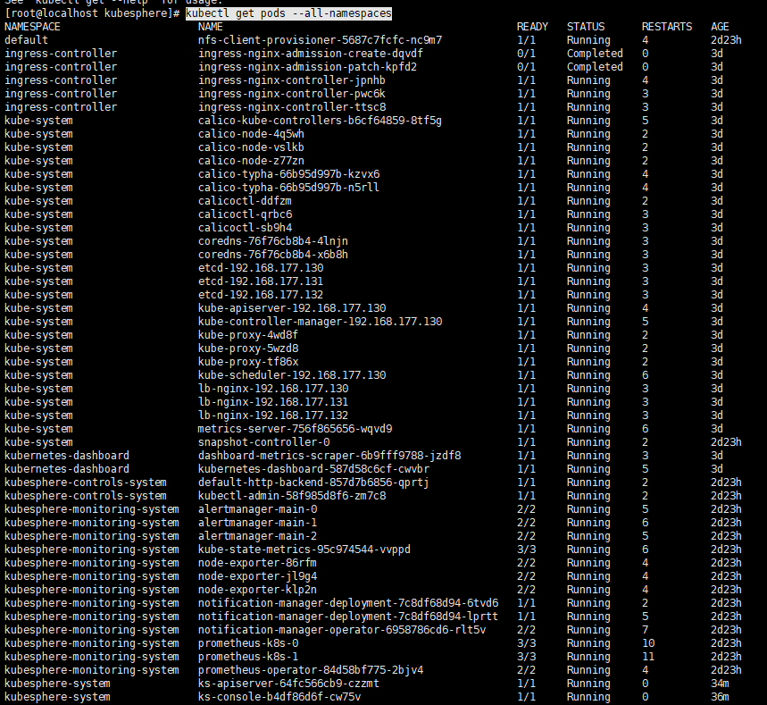Screen dimensions: 767x705
Task: Click pod ingress-nginx-controller-jpnhb
Action: tap(292, 80)
